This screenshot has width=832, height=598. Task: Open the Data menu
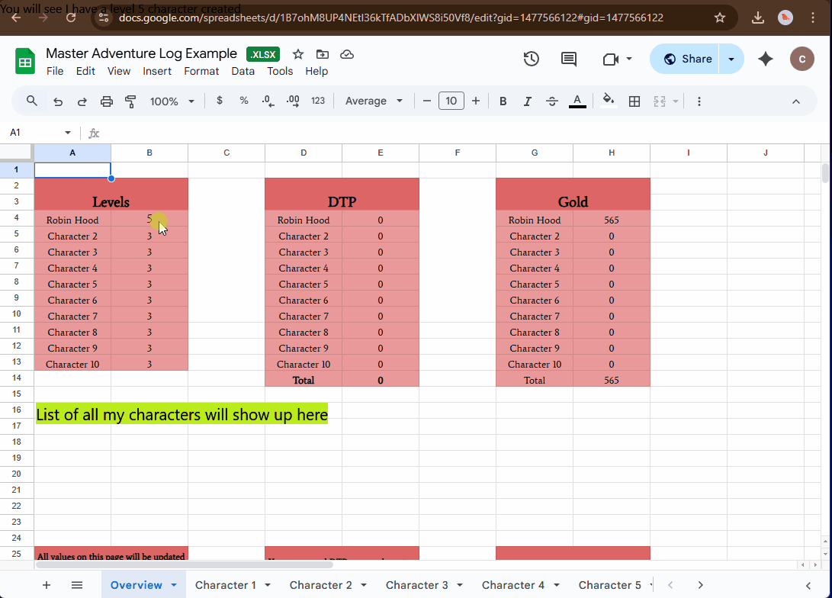click(243, 71)
